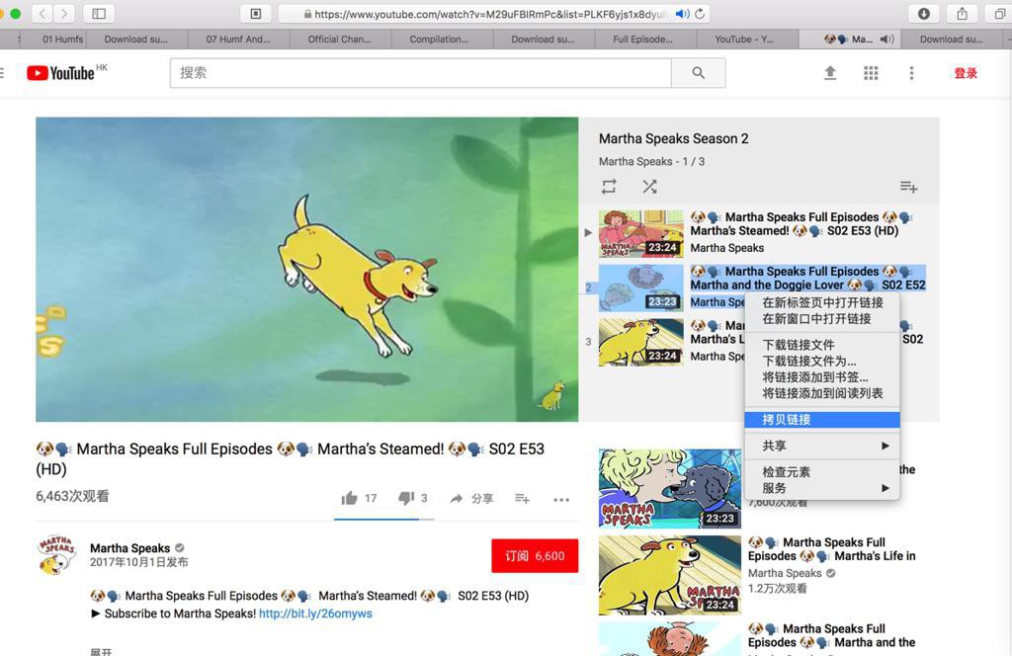The width and height of the screenshot is (1012, 656).
Task: Open the YouTube guide menu at left edge
Action: [2, 73]
